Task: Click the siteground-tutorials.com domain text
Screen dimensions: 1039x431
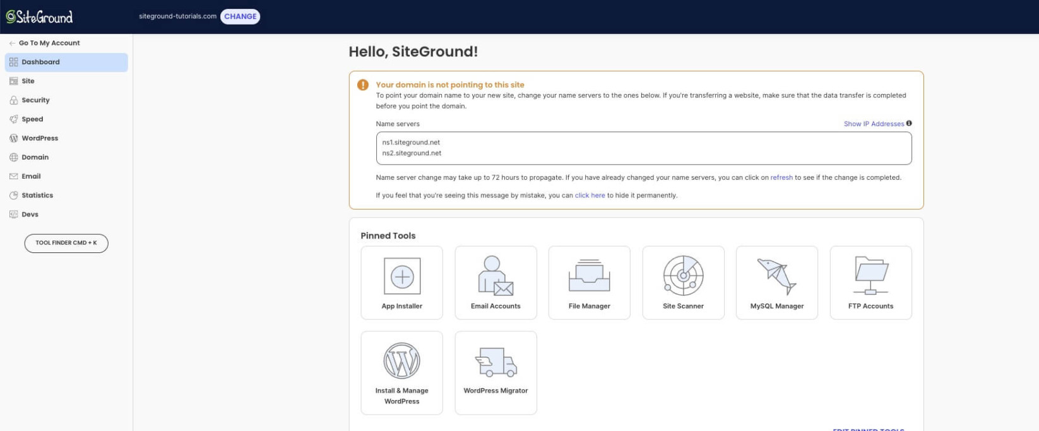Action: [x=178, y=16]
